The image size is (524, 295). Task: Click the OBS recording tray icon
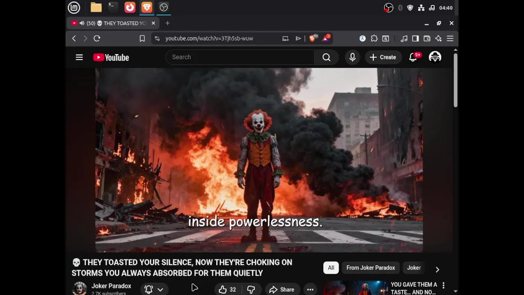coord(388,8)
